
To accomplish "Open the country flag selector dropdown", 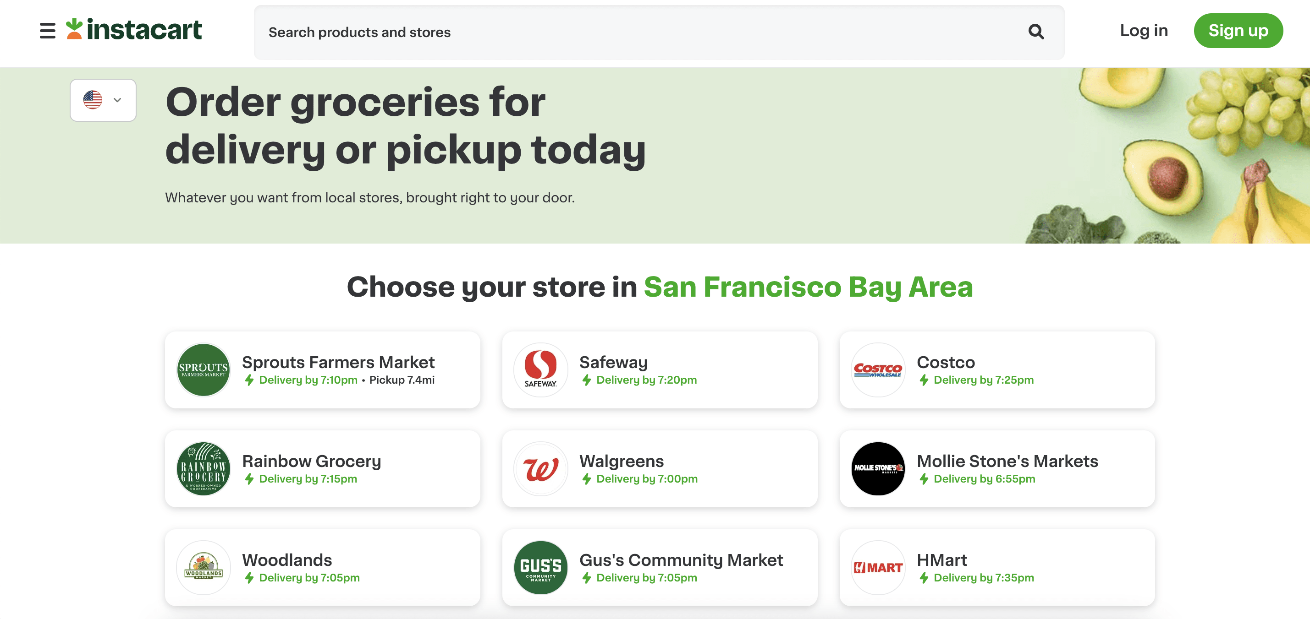I will click(103, 100).
